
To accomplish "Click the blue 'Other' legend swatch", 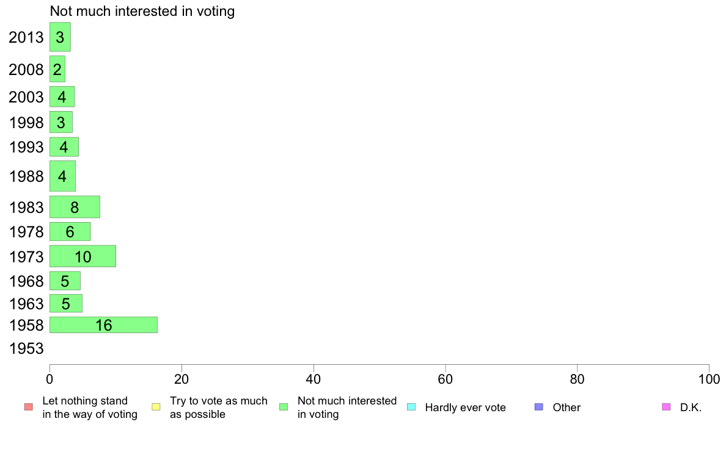I will [x=539, y=407].
